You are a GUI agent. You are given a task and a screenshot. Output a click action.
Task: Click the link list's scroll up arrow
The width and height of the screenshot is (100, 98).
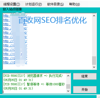[x=94, y=16]
